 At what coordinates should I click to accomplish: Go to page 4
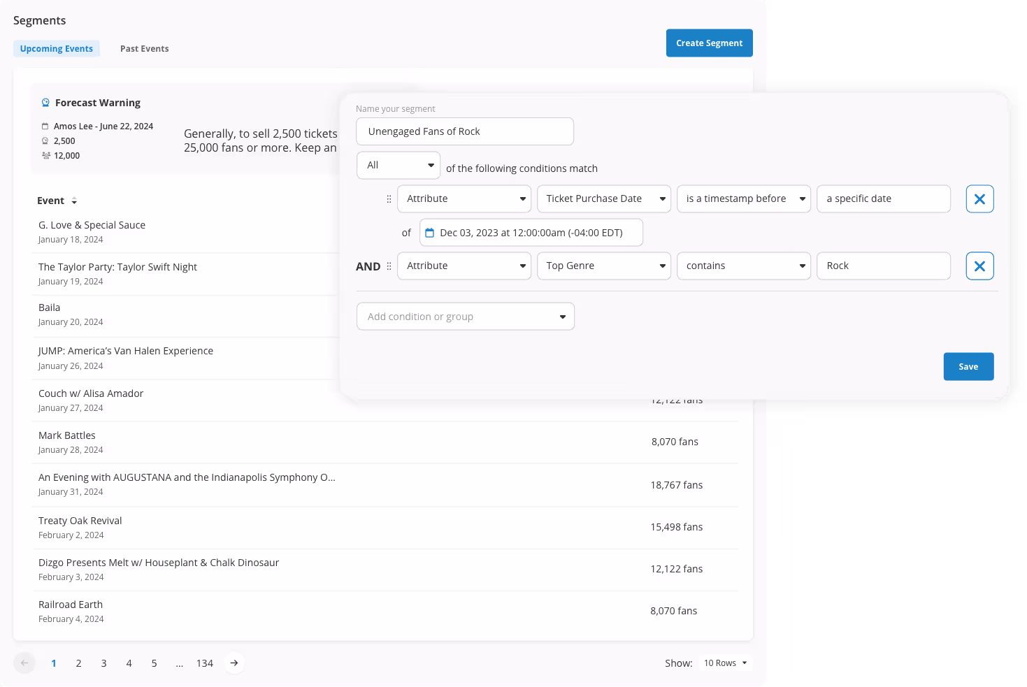[129, 663]
